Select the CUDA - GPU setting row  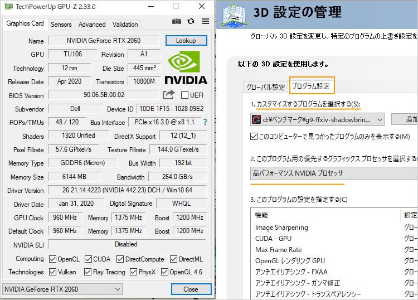pyautogui.click(x=334, y=239)
